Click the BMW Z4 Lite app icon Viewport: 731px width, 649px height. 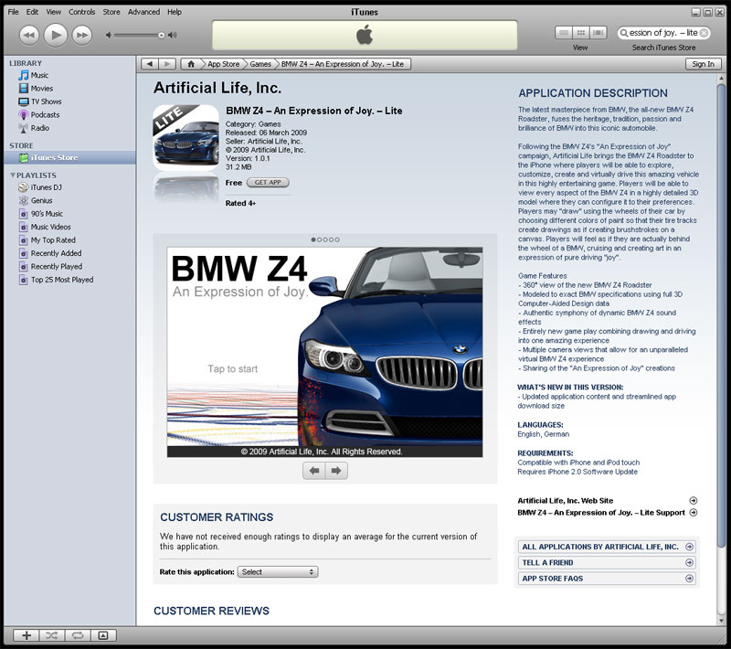(x=186, y=137)
